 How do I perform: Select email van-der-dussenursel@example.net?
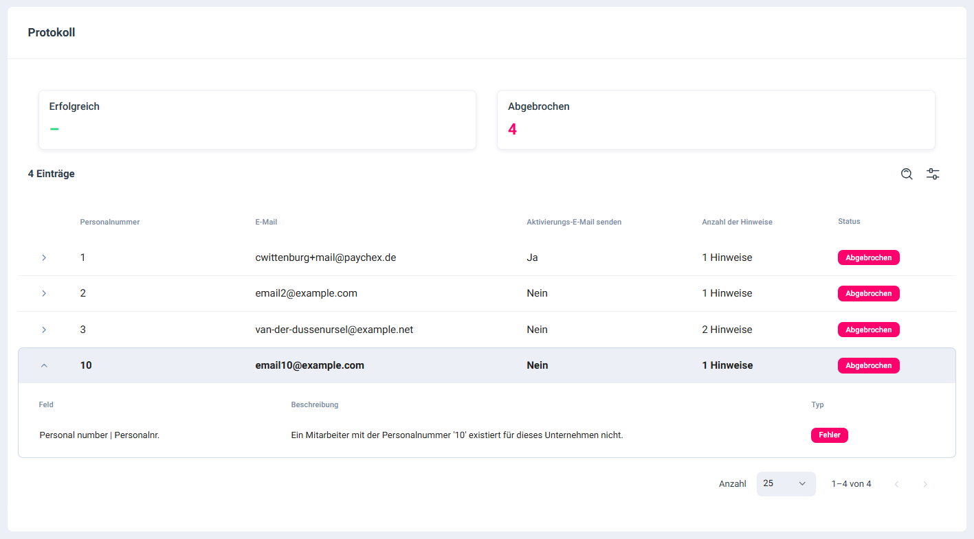(334, 330)
